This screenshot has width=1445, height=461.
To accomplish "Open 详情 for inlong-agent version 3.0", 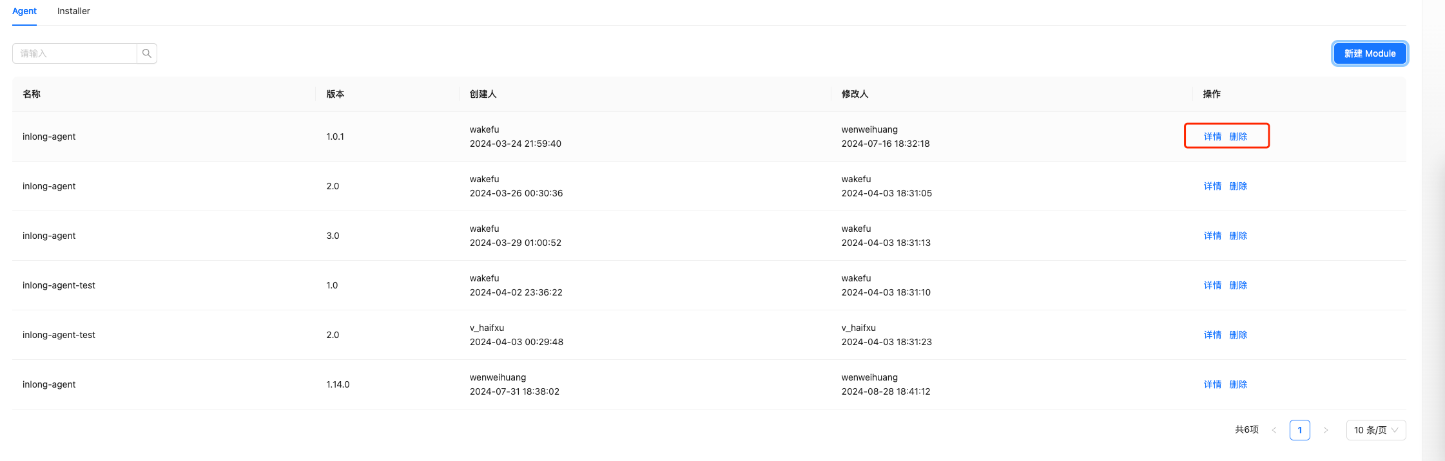I will (x=1212, y=236).
